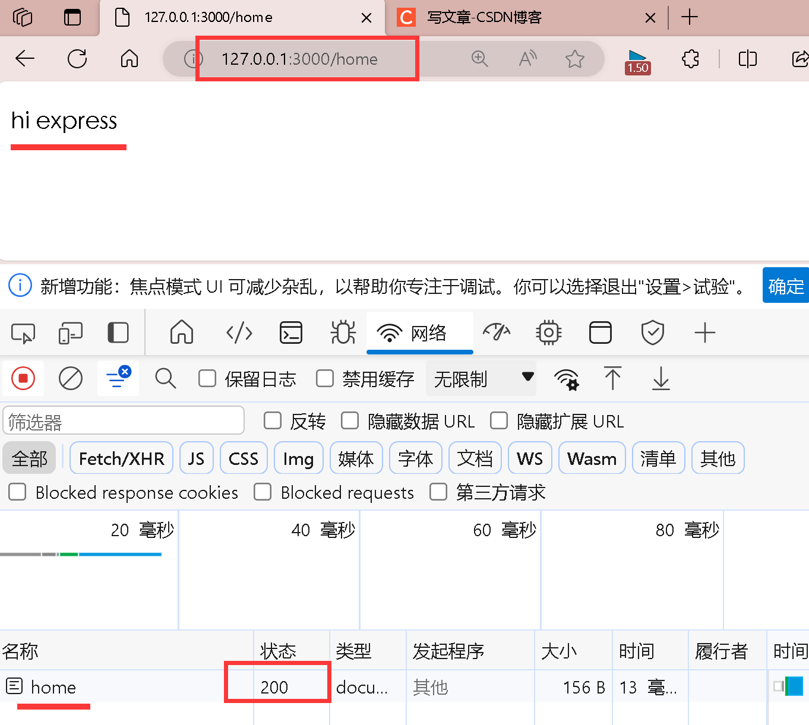Export HAR file with down arrow
The image size is (809, 725).
(x=661, y=378)
